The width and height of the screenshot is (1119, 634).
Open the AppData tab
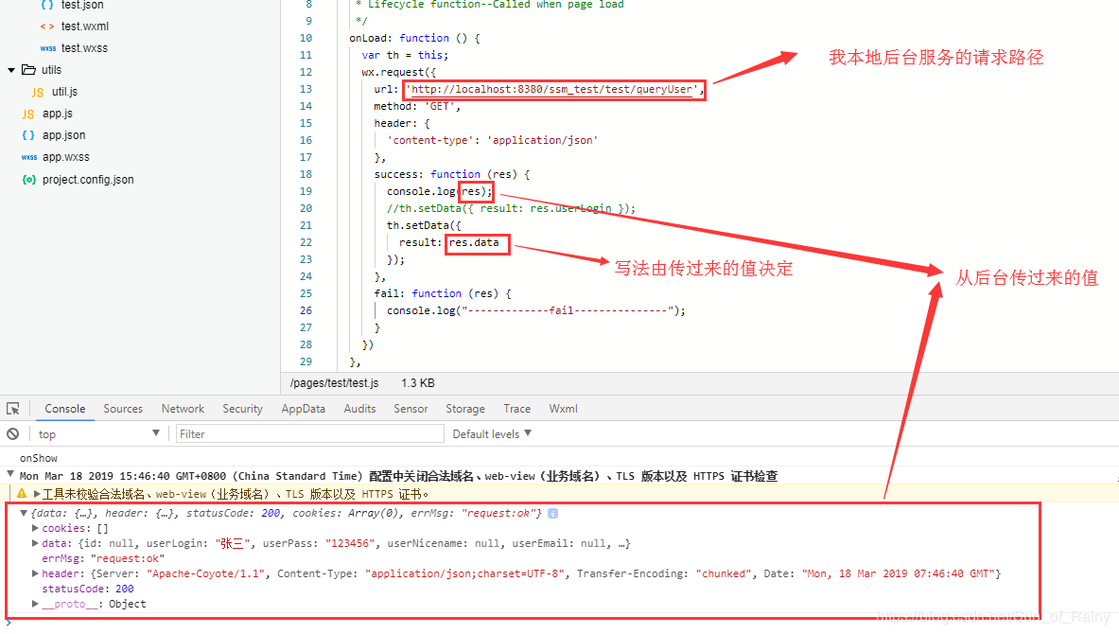pyautogui.click(x=304, y=409)
